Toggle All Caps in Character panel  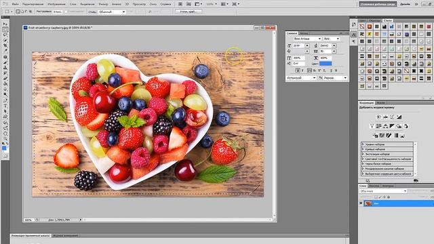click(x=309, y=70)
